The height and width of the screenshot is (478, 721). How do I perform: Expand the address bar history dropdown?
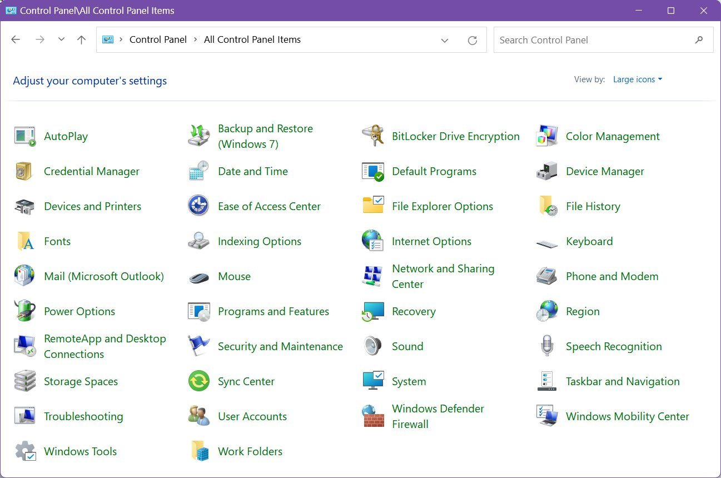[x=445, y=40]
